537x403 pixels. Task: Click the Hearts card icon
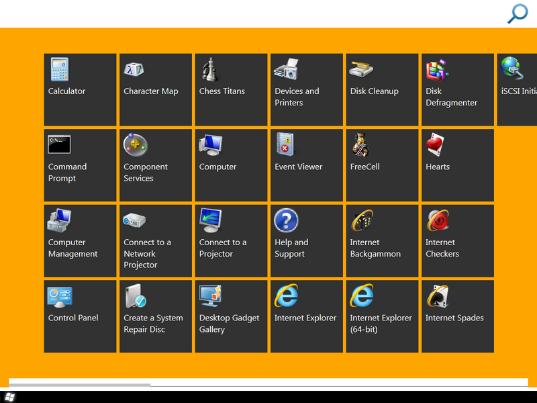tap(435, 144)
